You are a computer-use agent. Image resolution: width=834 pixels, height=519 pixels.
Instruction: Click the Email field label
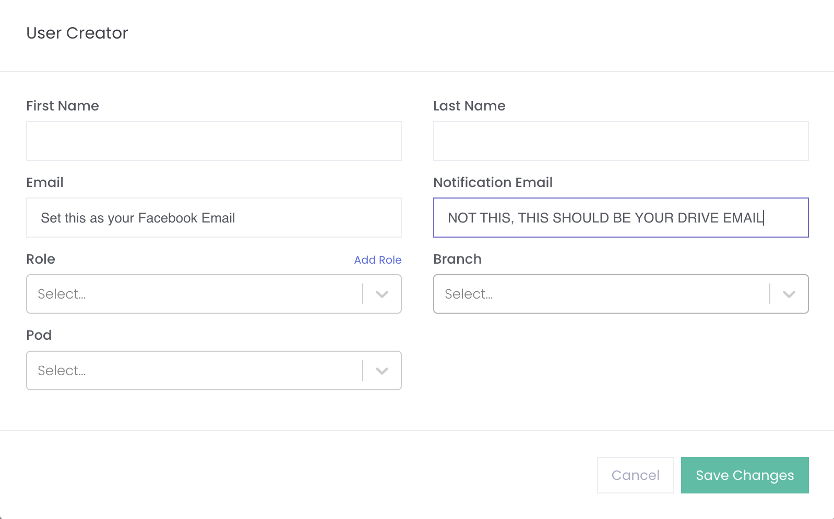(45, 182)
